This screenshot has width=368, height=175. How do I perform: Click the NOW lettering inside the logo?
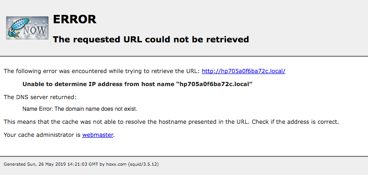pyautogui.click(x=35, y=30)
